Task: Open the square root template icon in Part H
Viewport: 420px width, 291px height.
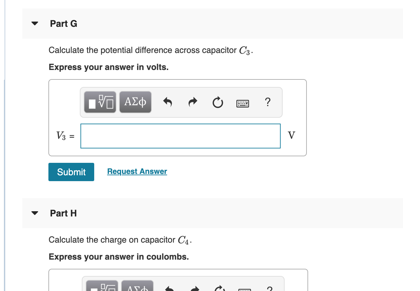Action: point(102,287)
